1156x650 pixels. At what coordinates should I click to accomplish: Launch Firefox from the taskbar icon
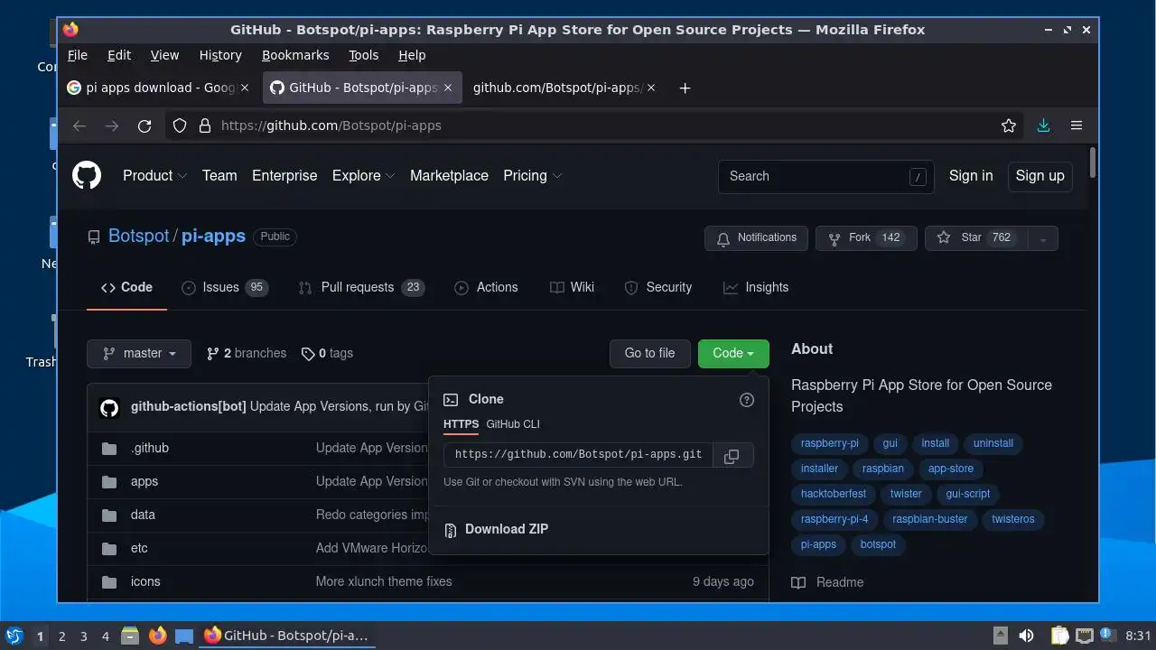[158, 636]
